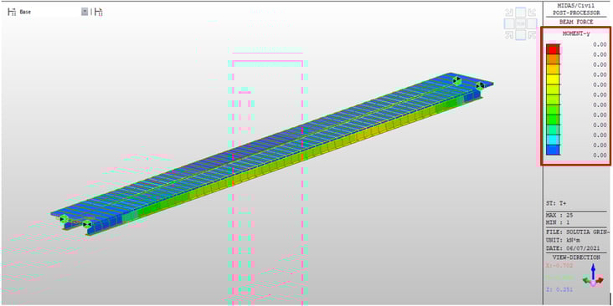Click the stage icon right of the dropdown
Viewport: 613px width, 306px height.
click(x=99, y=12)
